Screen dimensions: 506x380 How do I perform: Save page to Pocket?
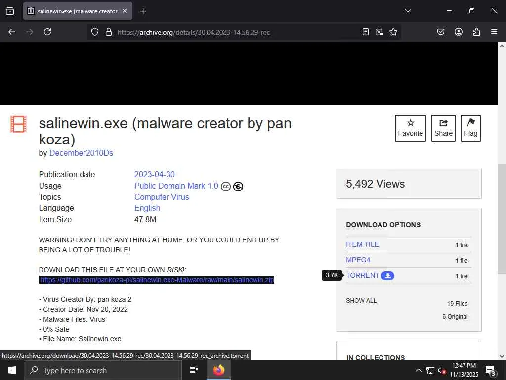pyautogui.click(x=441, y=32)
